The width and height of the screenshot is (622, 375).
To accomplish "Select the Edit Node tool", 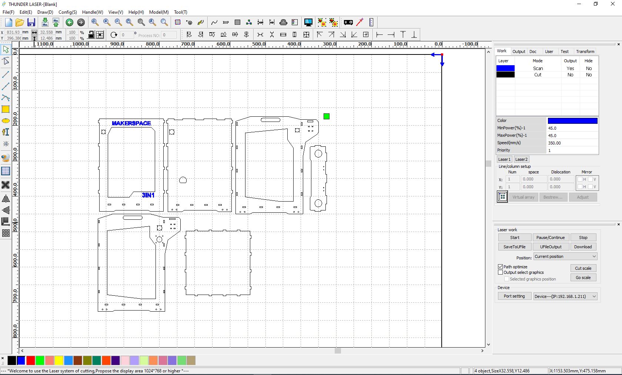I will pyautogui.click(x=6, y=61).
